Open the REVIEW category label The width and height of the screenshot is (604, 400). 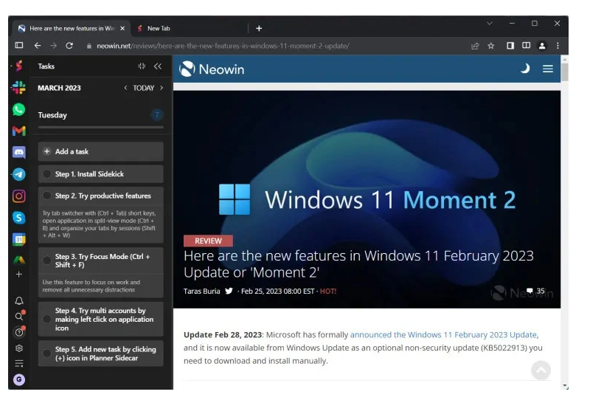[x=208, y=241]
